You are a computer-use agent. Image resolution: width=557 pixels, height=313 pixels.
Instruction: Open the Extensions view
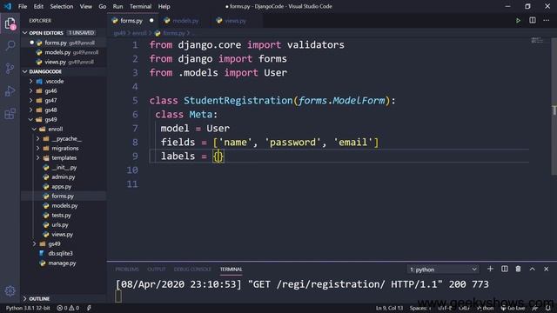(10, 114)
